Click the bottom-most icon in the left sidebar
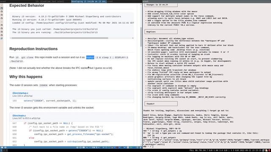Image resolution: width=271 pixels, height=152 pixels. pyautogui.click(x=2, y=38)
